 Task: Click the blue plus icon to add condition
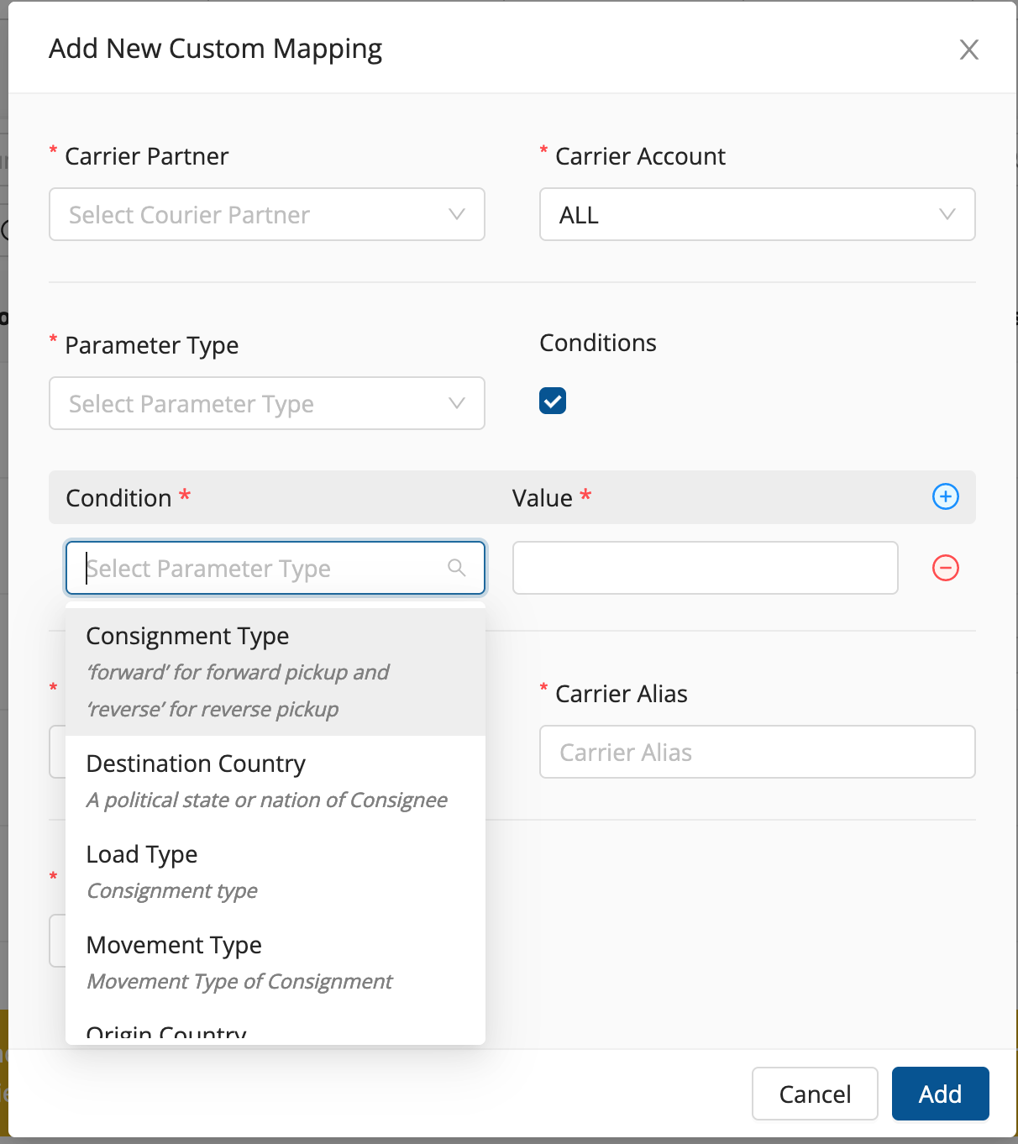[945, 496]
